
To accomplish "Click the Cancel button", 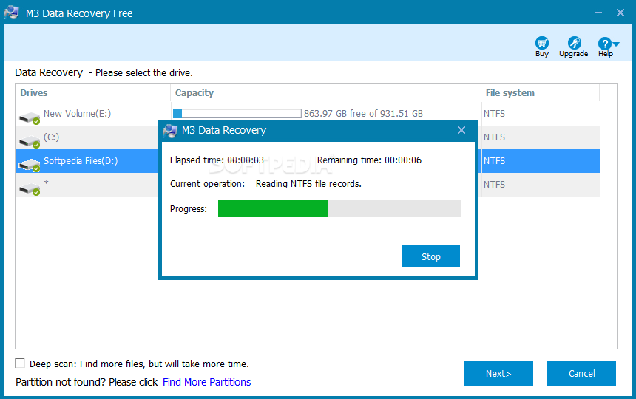I will (x=581, y=373).
